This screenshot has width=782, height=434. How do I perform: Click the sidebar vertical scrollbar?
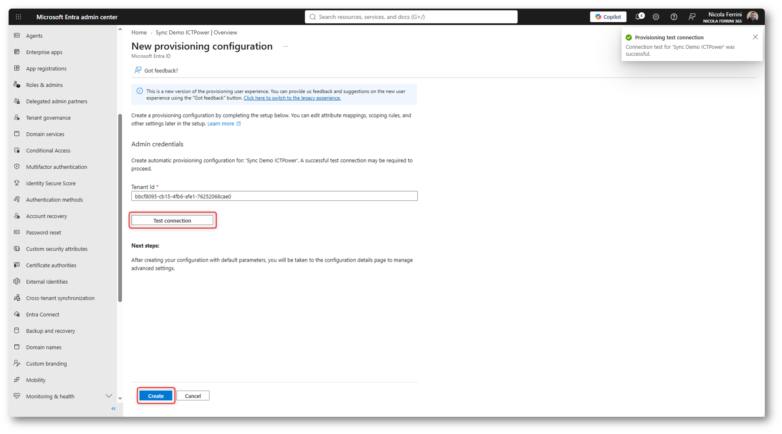tap(120, 208)
